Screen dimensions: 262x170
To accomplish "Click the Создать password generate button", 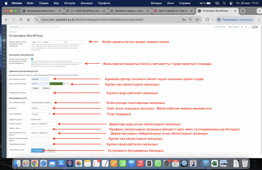I will pyautogui.click(x=36, y=88).
